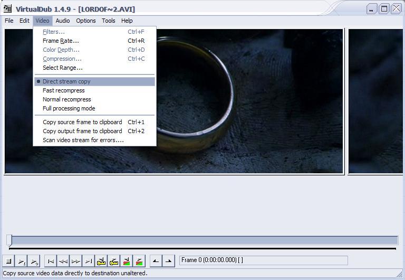Mark selection end (mark-out) button
The image size is (405, 280).
(x=168, y=261)
